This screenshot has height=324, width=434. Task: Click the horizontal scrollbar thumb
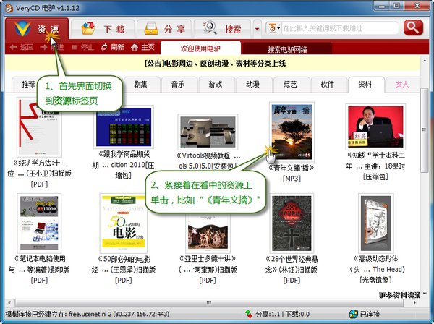(x=209, y=303)
